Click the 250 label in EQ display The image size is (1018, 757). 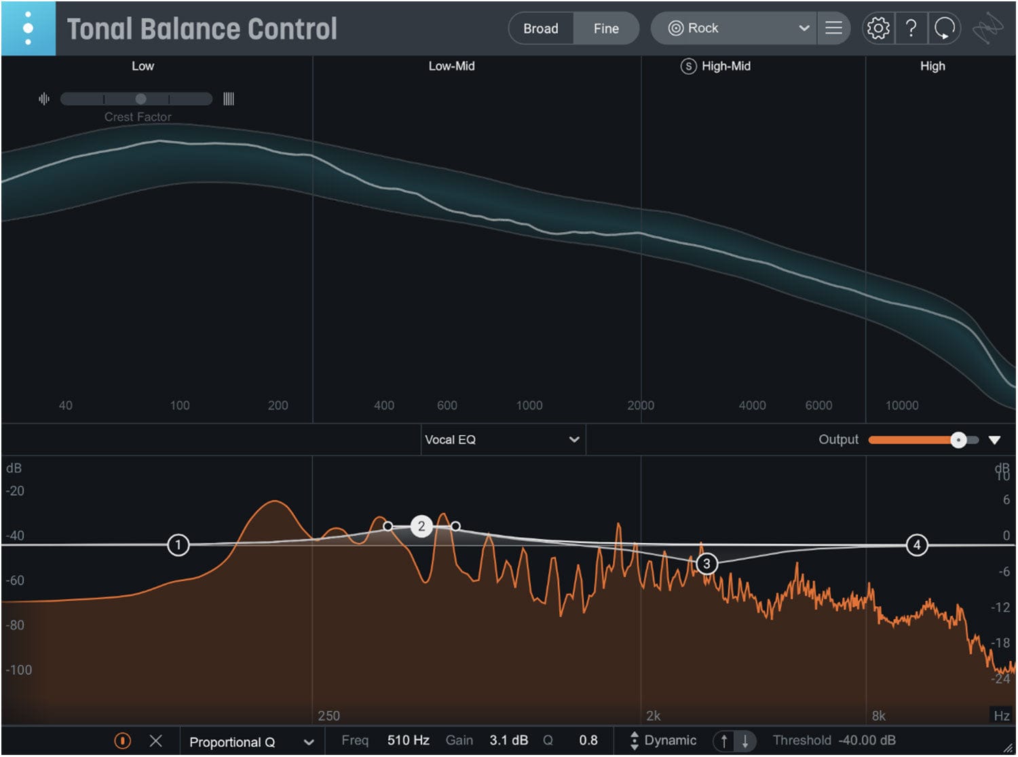[329, 716]
